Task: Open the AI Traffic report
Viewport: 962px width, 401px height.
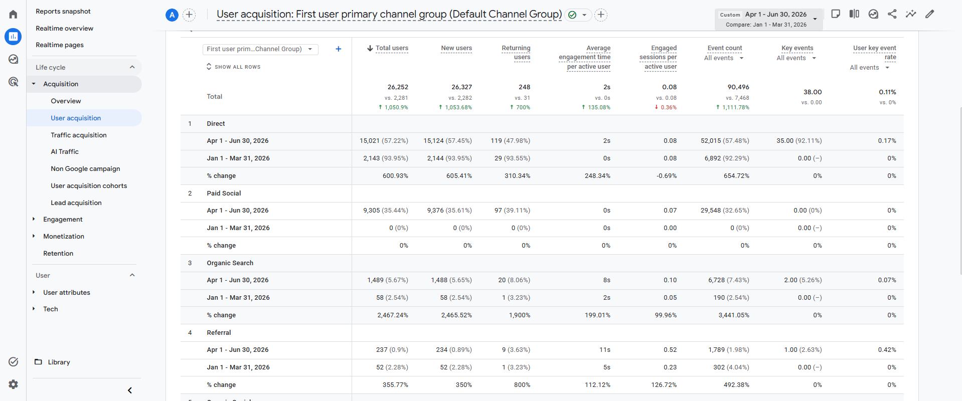Action: coord(65,151)
